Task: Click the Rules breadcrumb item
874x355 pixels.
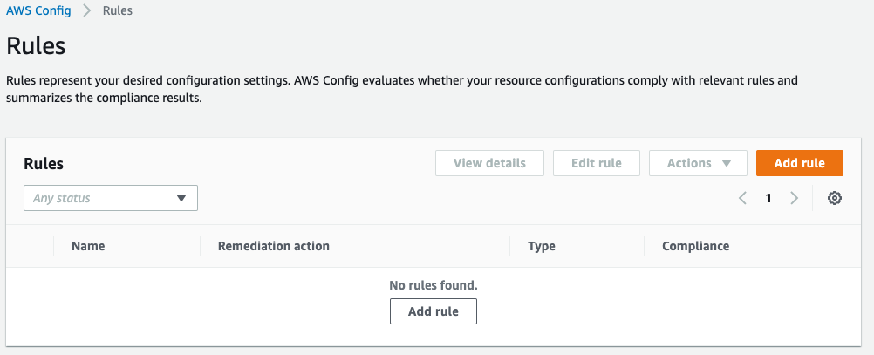Action: coord(118,11)
